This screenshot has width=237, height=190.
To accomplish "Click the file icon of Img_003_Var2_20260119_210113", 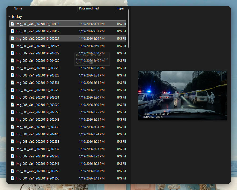I will [x=12, y=24].
